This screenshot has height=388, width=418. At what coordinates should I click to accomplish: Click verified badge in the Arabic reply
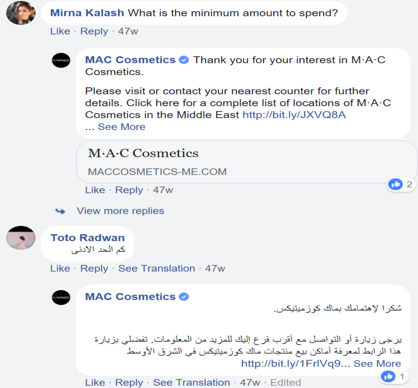coord(184,297)
